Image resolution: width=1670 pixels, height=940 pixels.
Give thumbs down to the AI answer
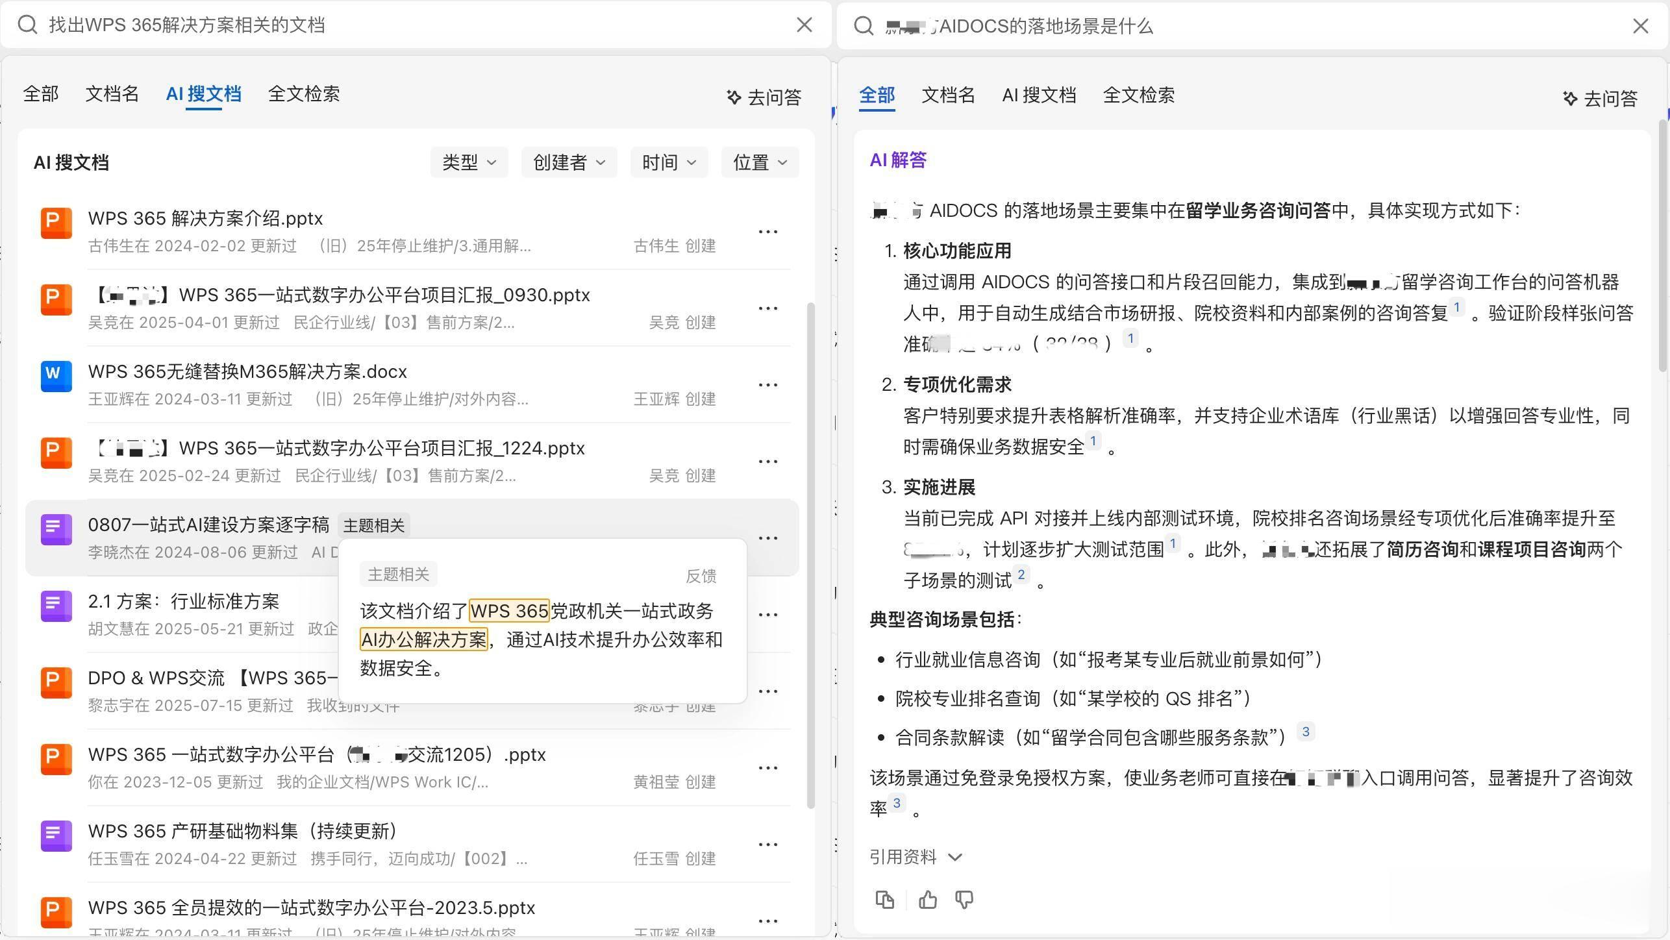coord(964,899)
